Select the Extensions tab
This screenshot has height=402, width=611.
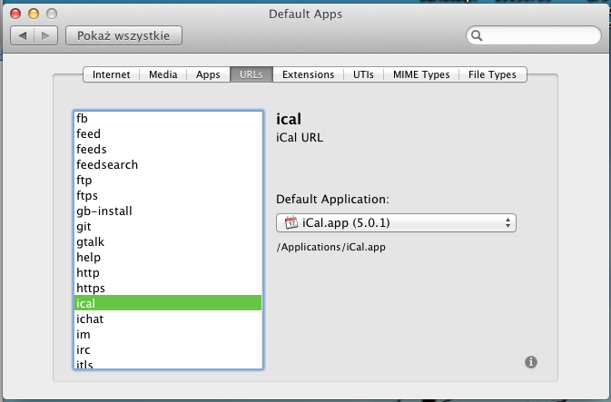coord(308,74)
